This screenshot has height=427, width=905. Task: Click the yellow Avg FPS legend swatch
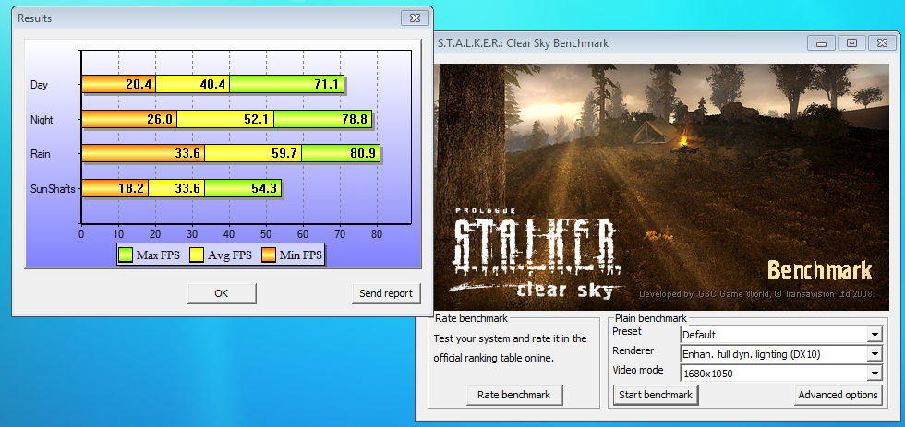coord(196,255)
